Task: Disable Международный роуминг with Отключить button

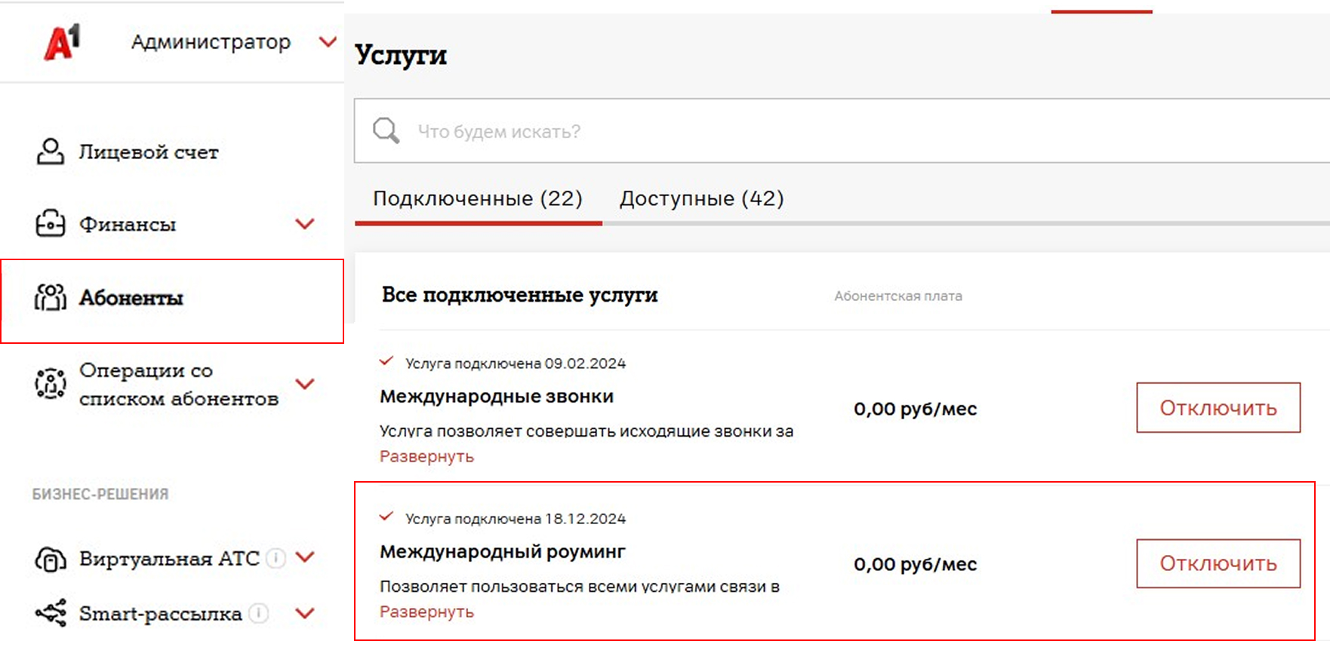Action: (x=1218, y=563)
